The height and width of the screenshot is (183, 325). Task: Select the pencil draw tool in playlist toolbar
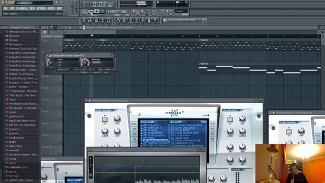tap(51, 27)
